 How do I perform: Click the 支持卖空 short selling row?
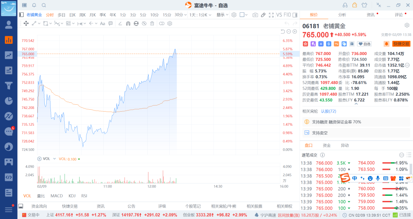click(356, 133)
